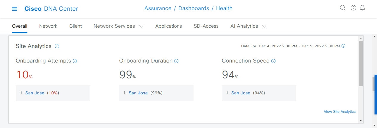Viewport: 377px width, 128px height.
Task: Click info icon beside Onboarding Duration
Action: [x=176, y=61]
